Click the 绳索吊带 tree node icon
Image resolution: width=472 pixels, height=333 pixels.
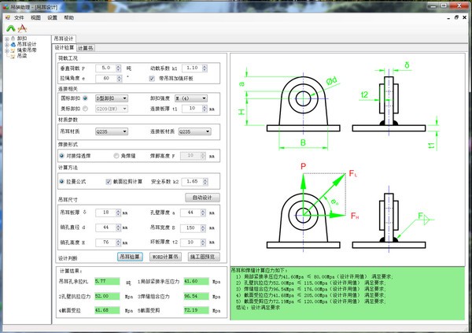click(x=13, y=50)
